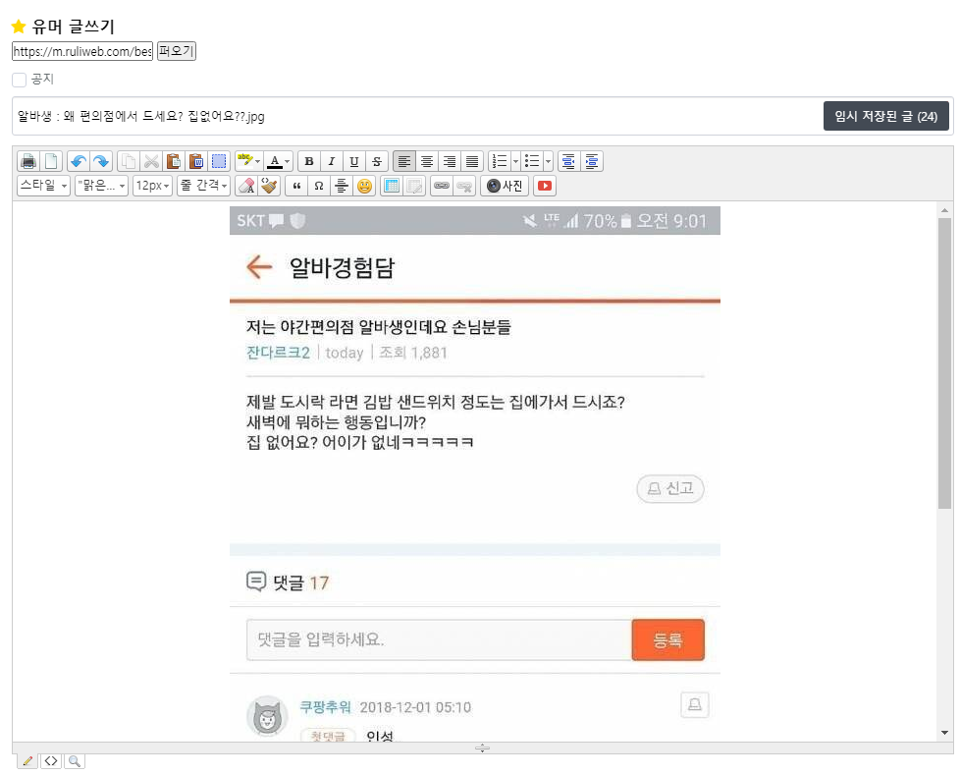Toggle the 공지 checkbox
Viewport: 960px width, 775px height.
pos(20,80)
